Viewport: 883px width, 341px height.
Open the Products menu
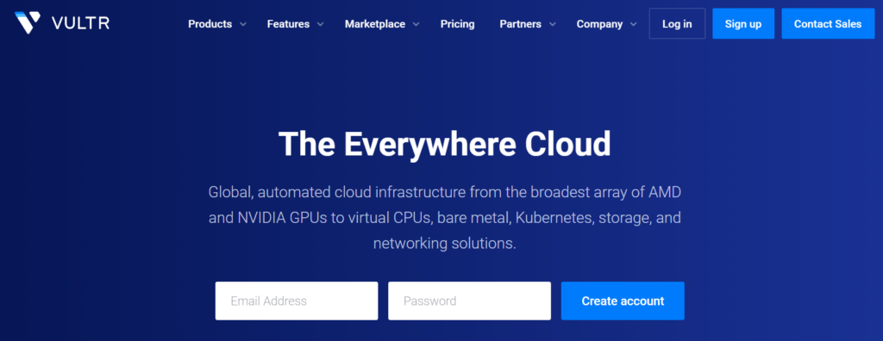click(x=210, y=24)
